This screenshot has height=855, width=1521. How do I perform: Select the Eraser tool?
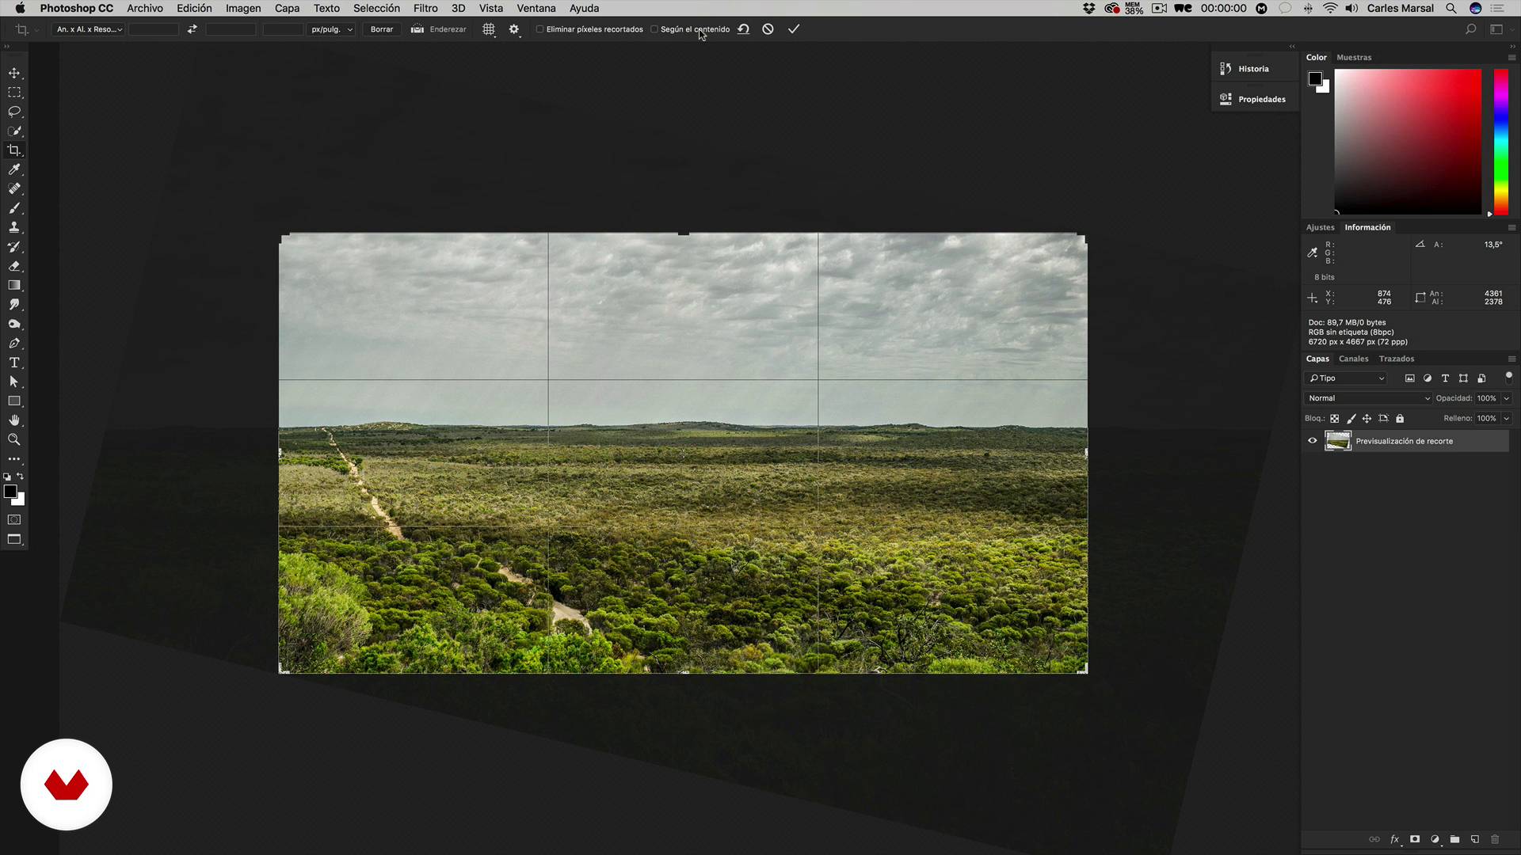[14, 266]
